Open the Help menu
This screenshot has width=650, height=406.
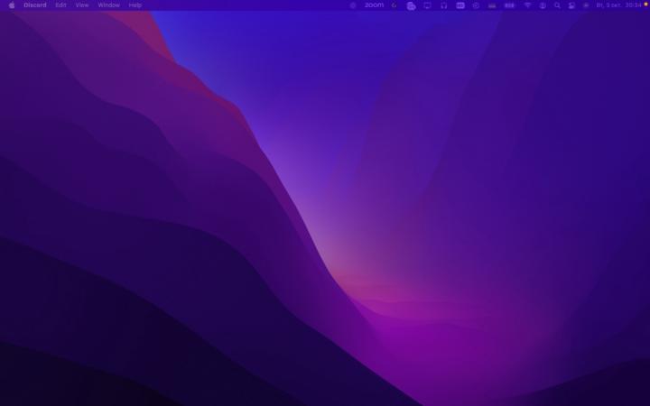click(135, 5)
